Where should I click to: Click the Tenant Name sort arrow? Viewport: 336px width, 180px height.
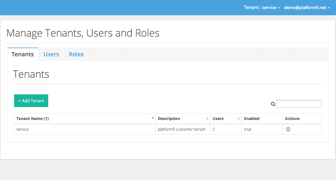click(x=152, y=118)
